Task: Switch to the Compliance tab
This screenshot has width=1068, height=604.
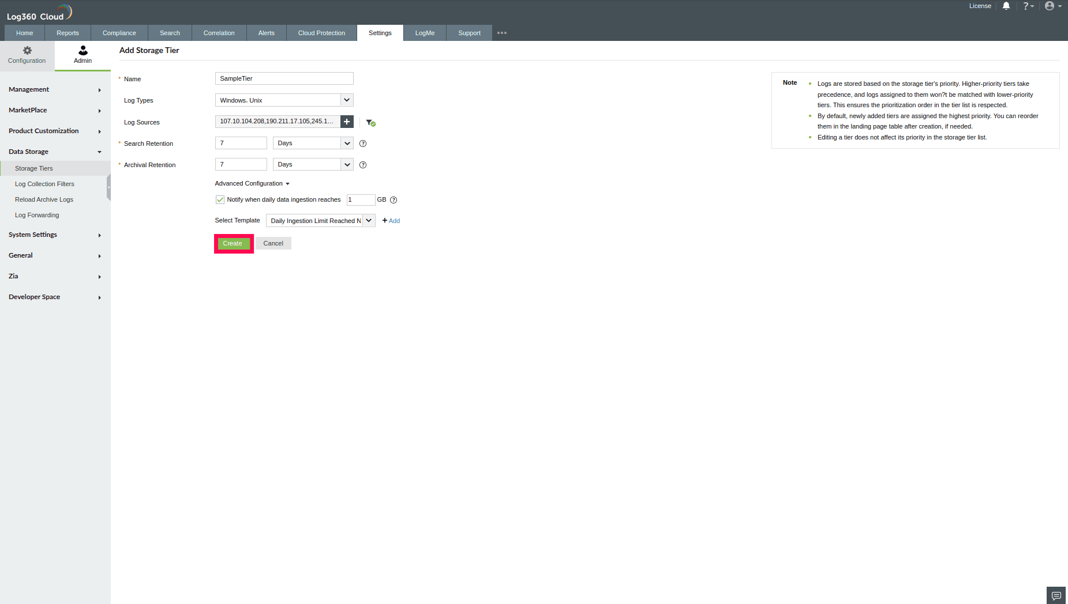Action: 119,33
